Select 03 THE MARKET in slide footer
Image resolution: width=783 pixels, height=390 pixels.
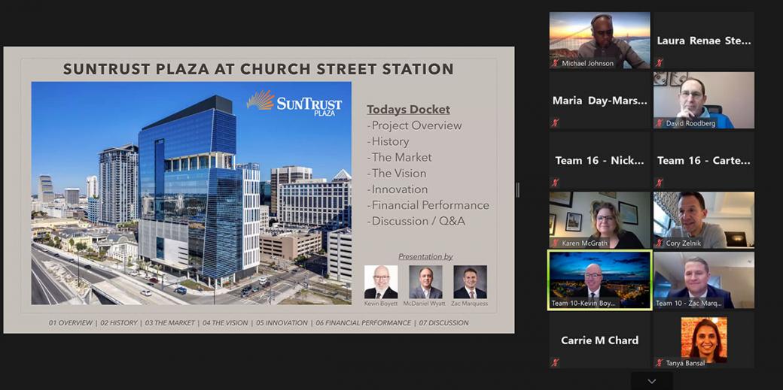point(170,322)
